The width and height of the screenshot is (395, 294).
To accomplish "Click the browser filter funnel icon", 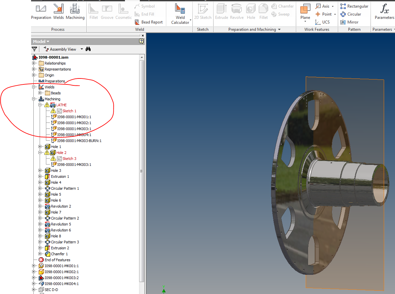I will pyautogui.click(x=34, y=49).
